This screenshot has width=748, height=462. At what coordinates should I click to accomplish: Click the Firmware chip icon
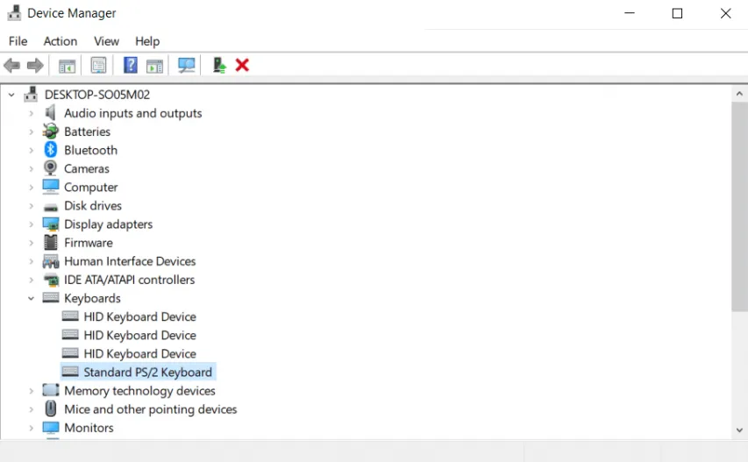tap(51, 242)
